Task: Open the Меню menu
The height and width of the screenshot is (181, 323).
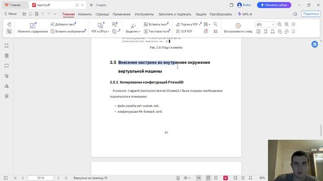Action: 11,14
